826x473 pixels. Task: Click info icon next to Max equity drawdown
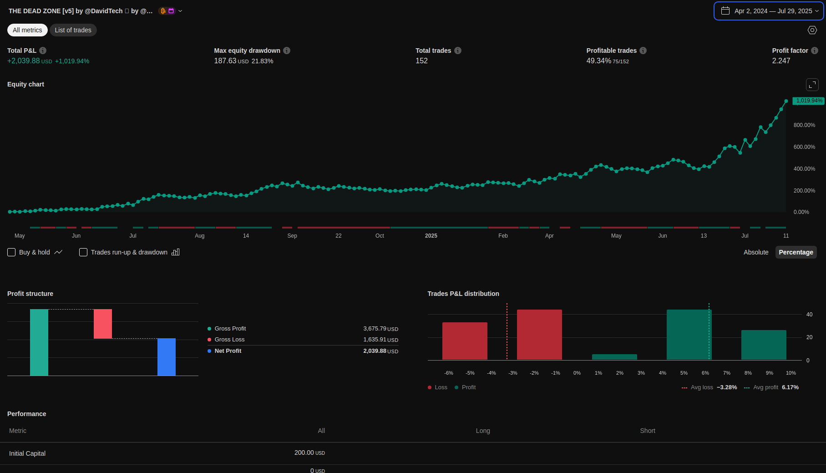[287, 51]
